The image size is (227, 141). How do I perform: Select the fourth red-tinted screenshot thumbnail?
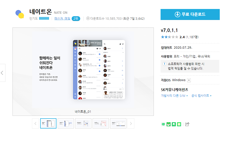tap(101, 123)
